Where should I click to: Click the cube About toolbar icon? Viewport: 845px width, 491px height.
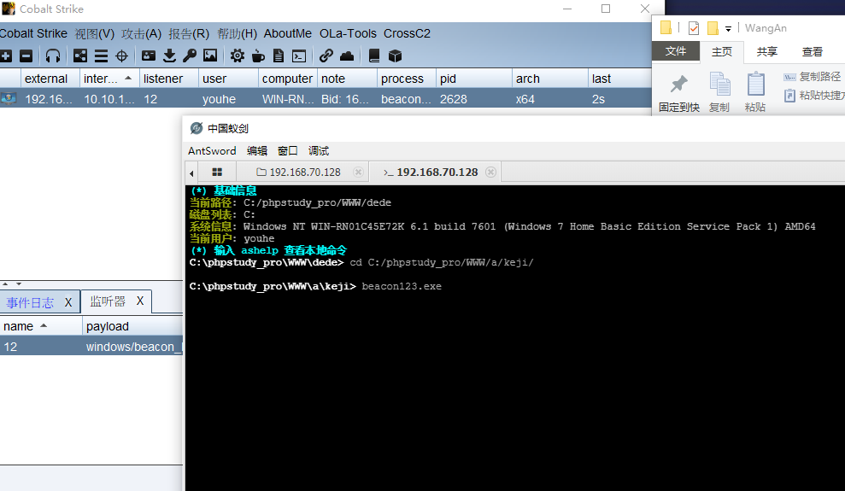tap(395, 56)
